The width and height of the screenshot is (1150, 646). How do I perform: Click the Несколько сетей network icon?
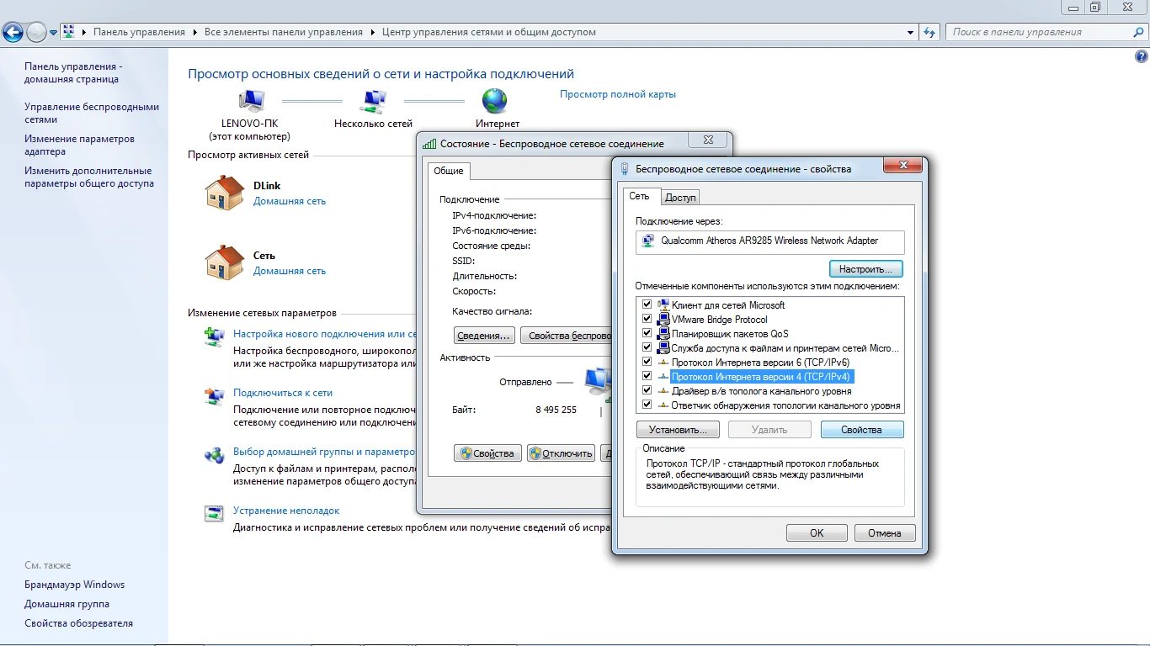click(x=373, y=101)
